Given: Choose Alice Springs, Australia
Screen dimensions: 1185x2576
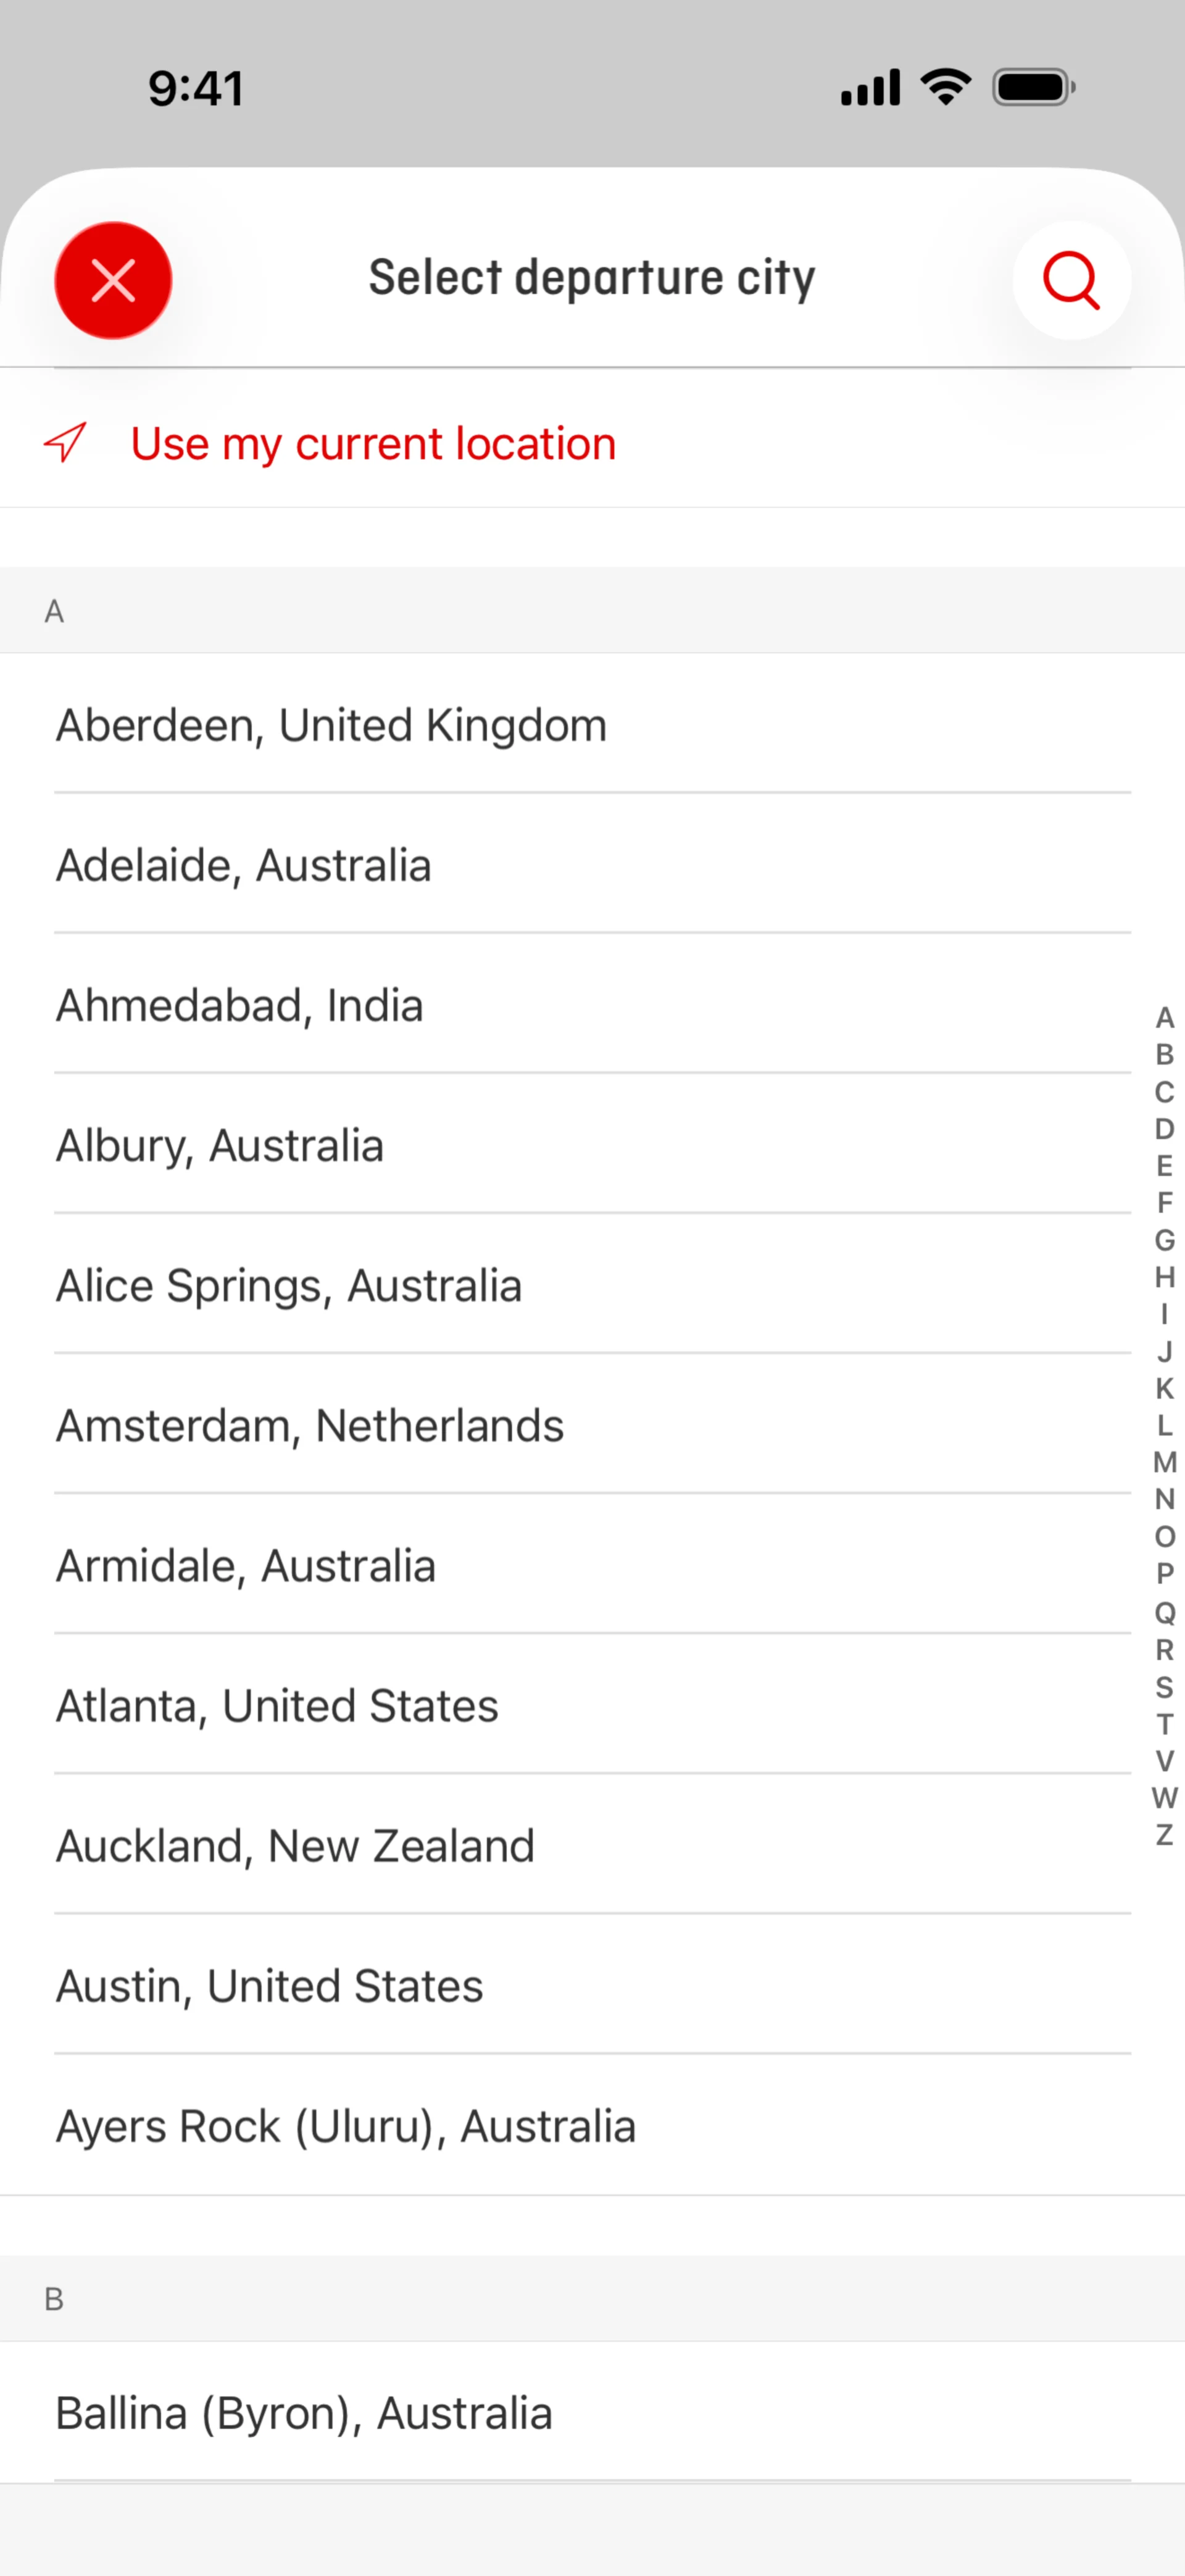Looking at the screenshot, I should click(x=289, y=1285).
